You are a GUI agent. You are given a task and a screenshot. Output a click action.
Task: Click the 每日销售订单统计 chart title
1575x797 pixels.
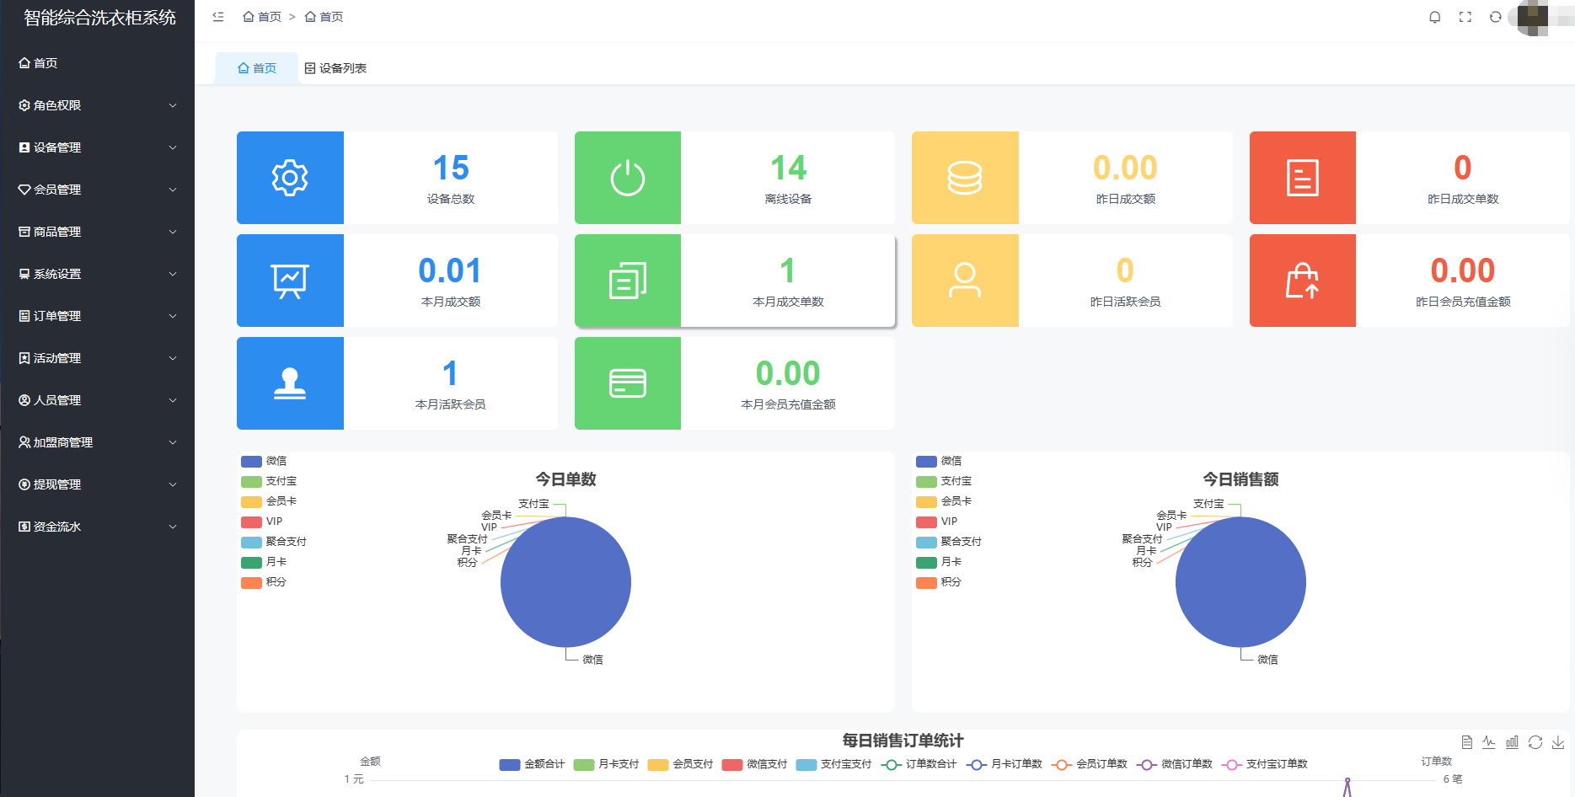tap(903, 741)
